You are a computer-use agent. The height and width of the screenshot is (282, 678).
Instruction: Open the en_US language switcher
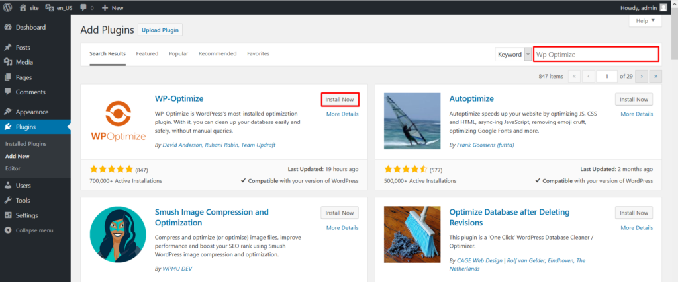59,7
